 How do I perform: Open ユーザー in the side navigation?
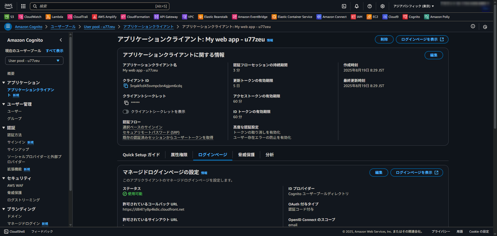point(14,111)
